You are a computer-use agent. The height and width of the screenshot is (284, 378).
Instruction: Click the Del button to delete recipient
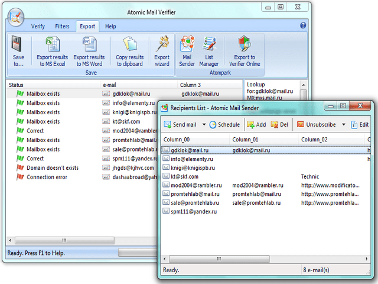point(280,125)
